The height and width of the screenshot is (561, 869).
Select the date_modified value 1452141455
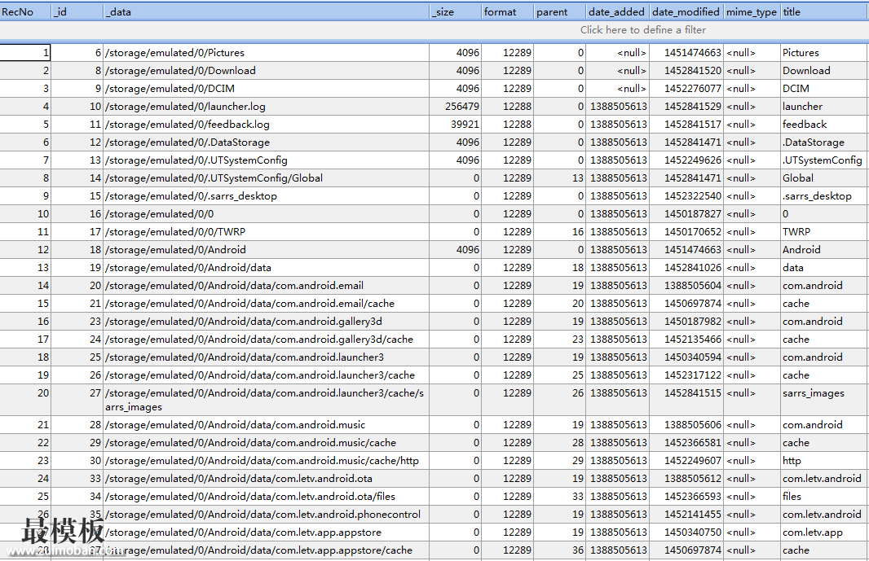[x=686, y=514]
